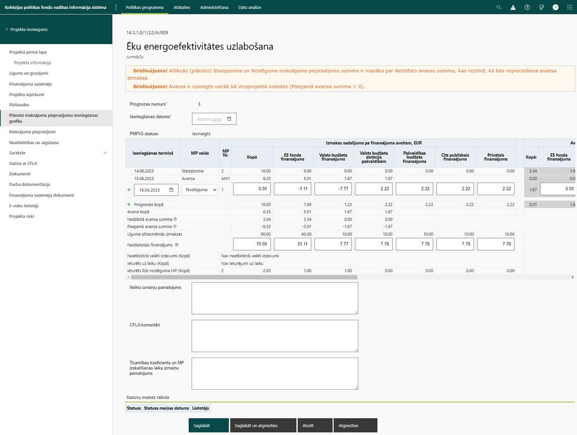Image resolution: width=577 pixels, height=435 pixels.
Task: Open Maksājuma pieprasījumi in sidebar
Action: pos(32,132)
